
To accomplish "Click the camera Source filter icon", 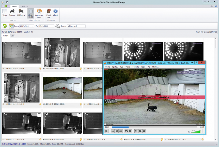I will (x=57, y=26).
